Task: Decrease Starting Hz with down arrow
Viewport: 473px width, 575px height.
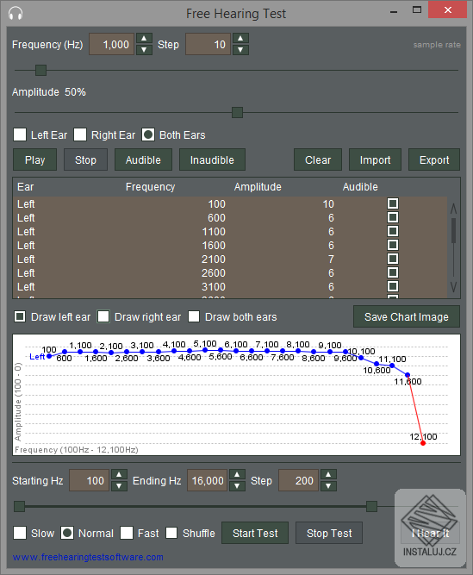Action: [119, 486]
